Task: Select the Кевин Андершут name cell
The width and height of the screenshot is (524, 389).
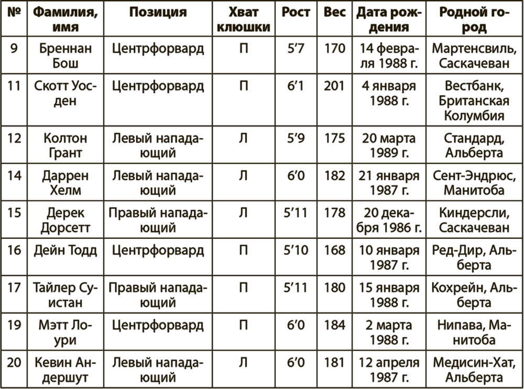Action: [x=65, y=370]
